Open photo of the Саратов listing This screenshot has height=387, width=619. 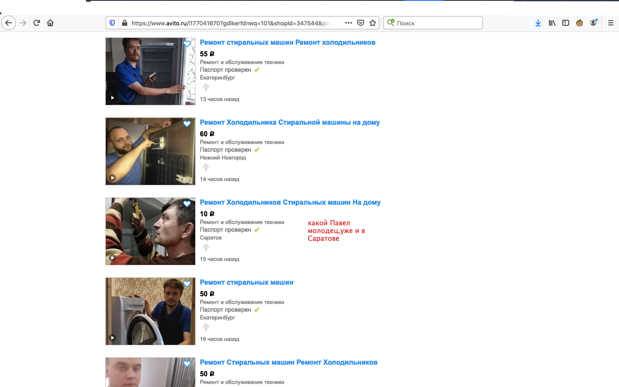(150, 231)
